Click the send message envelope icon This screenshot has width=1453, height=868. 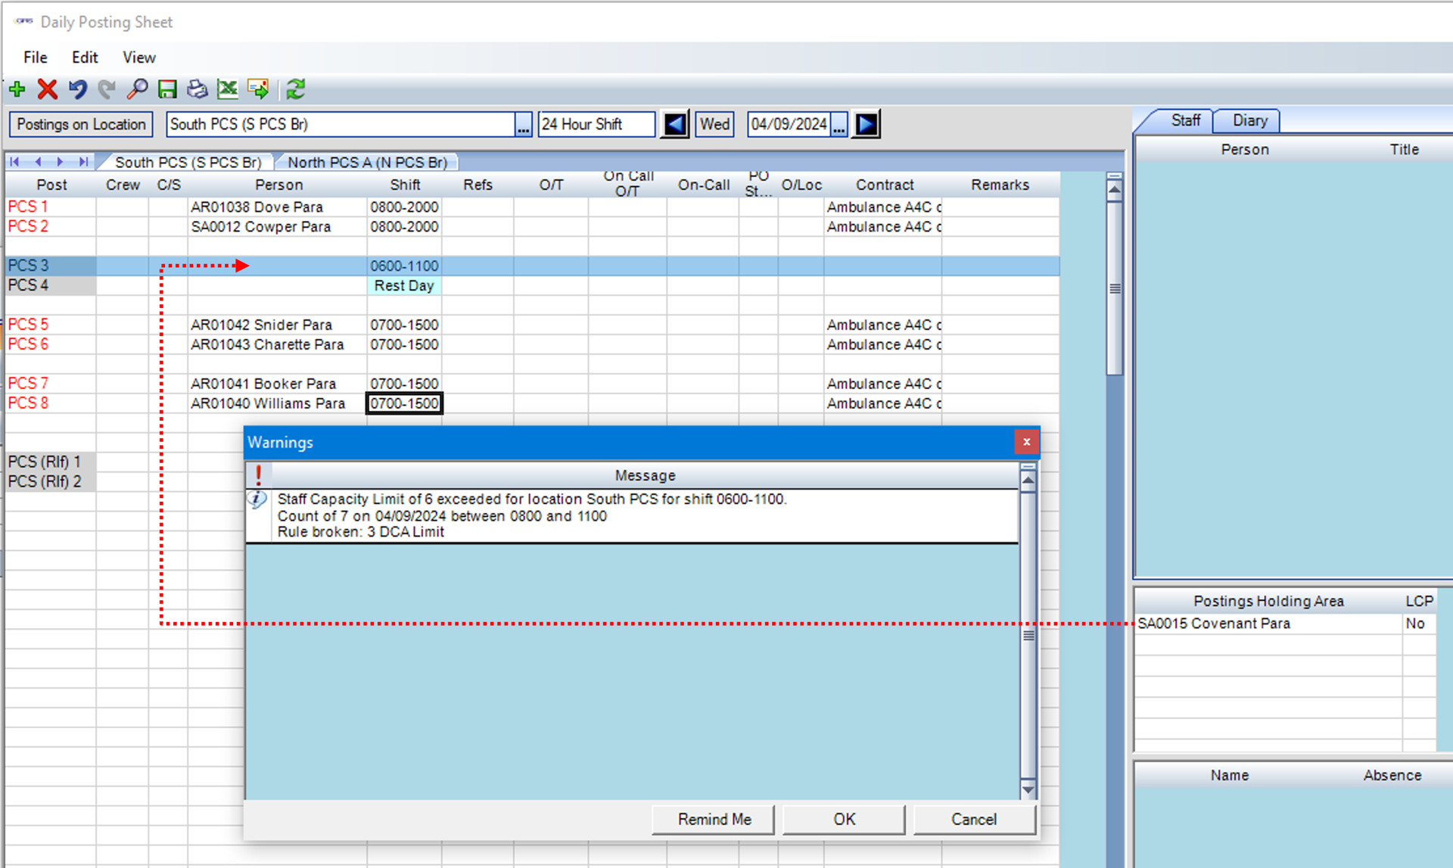coord(258,89)
